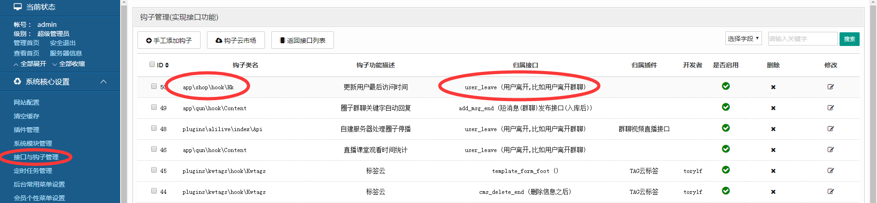Click the delete X for hook 48
The width and height of the screenshot is (877, 203).
tap(773, 129)
